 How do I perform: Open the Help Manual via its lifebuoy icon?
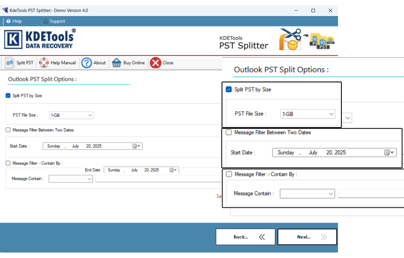click(x=44, y=63)
